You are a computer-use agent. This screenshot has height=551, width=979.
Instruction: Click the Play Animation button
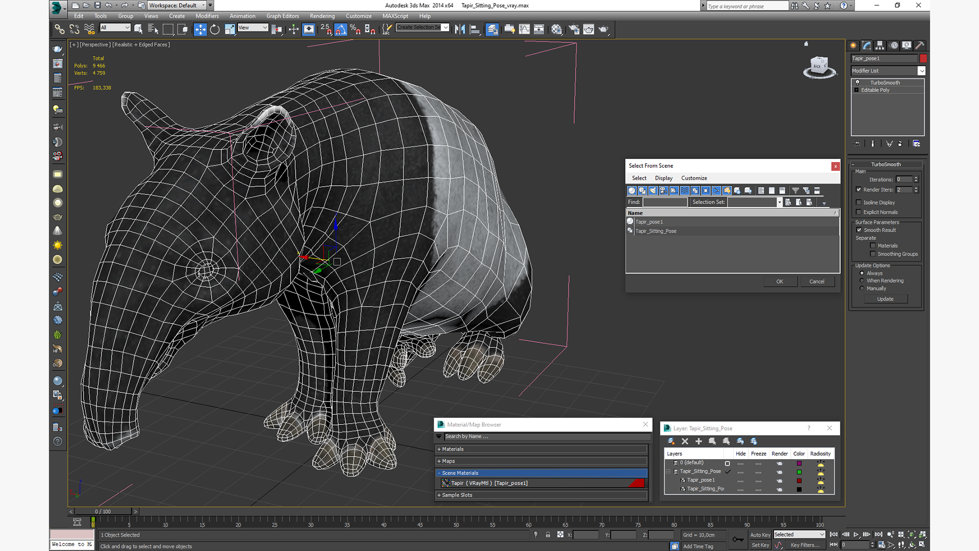point(856,534)
